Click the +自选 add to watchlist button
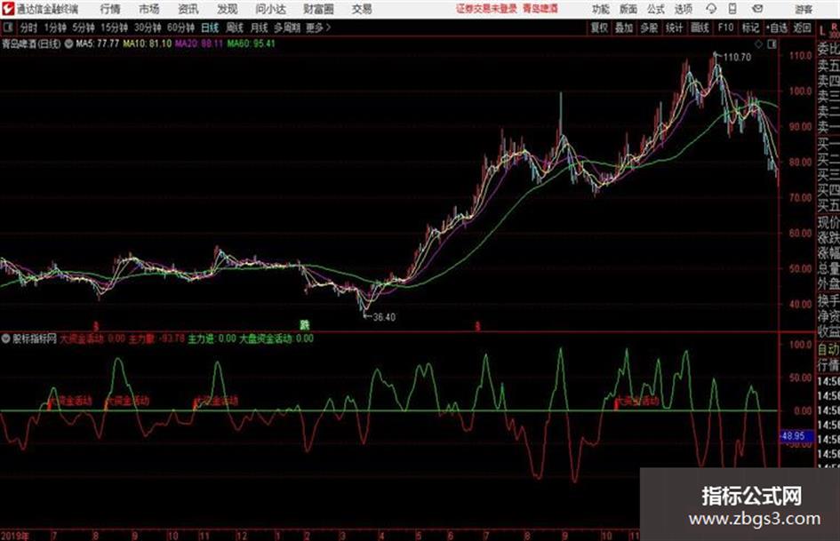 point(777,28)
